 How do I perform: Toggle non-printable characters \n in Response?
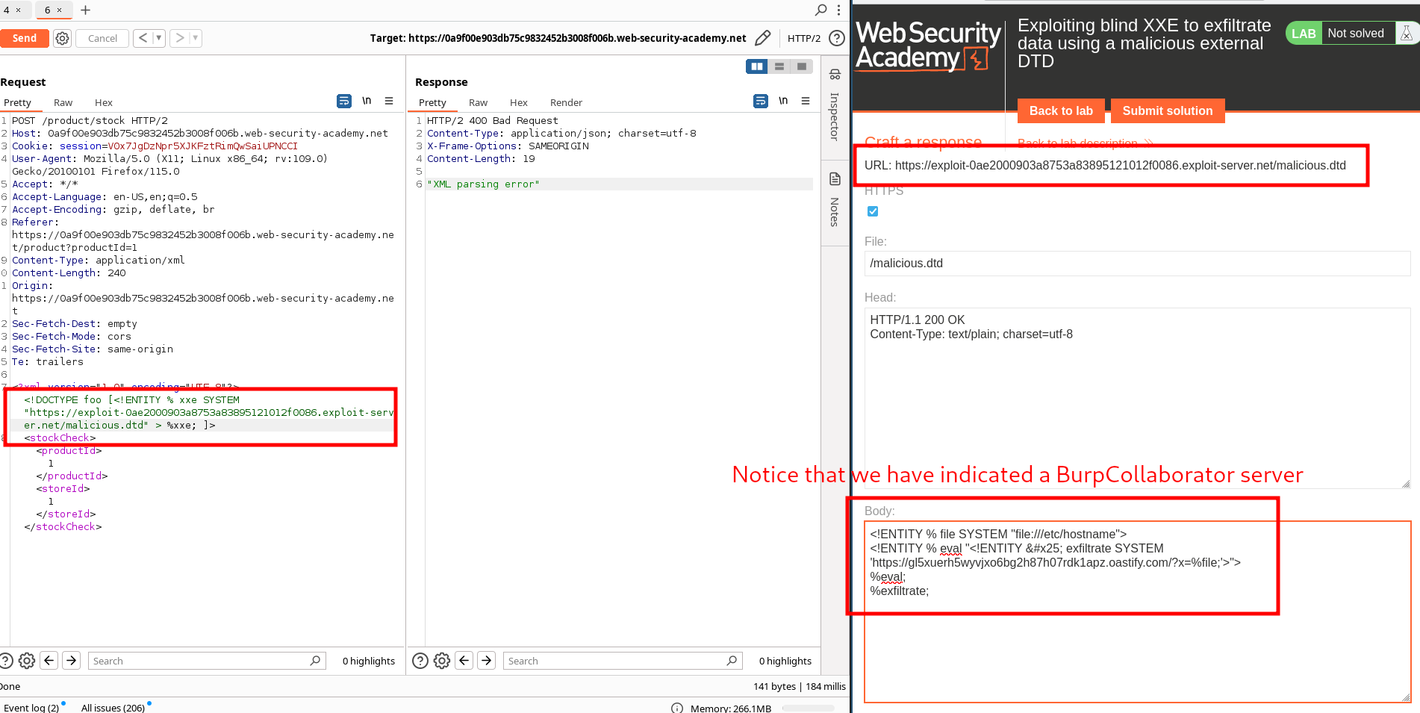point(783,101)
